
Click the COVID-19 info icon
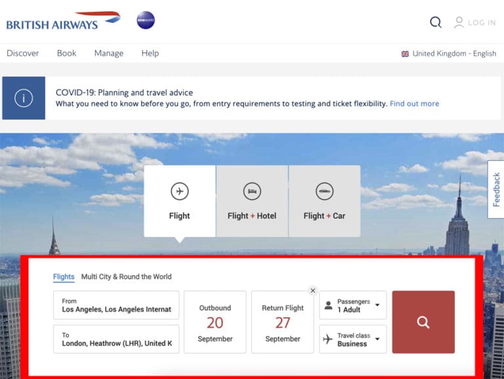[24, 98]
